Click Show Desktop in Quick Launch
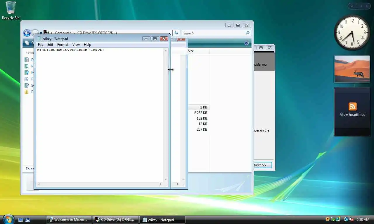The image size is (374, 224). (x=21, y=220)
